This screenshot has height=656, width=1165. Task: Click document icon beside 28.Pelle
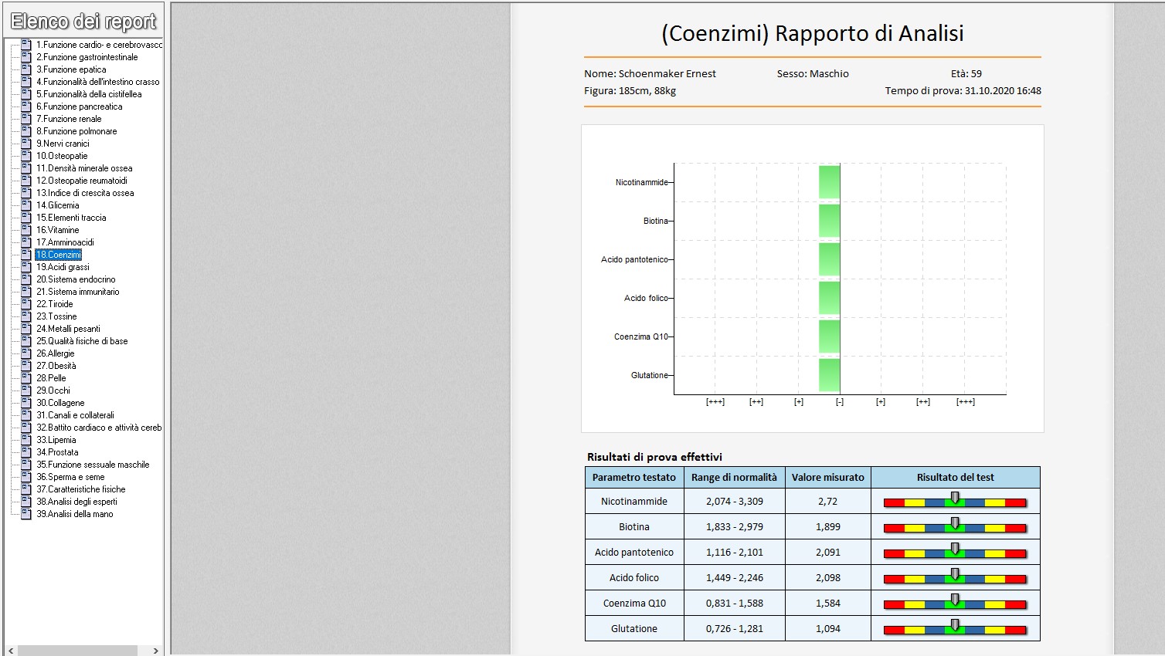tap(26, 378)
